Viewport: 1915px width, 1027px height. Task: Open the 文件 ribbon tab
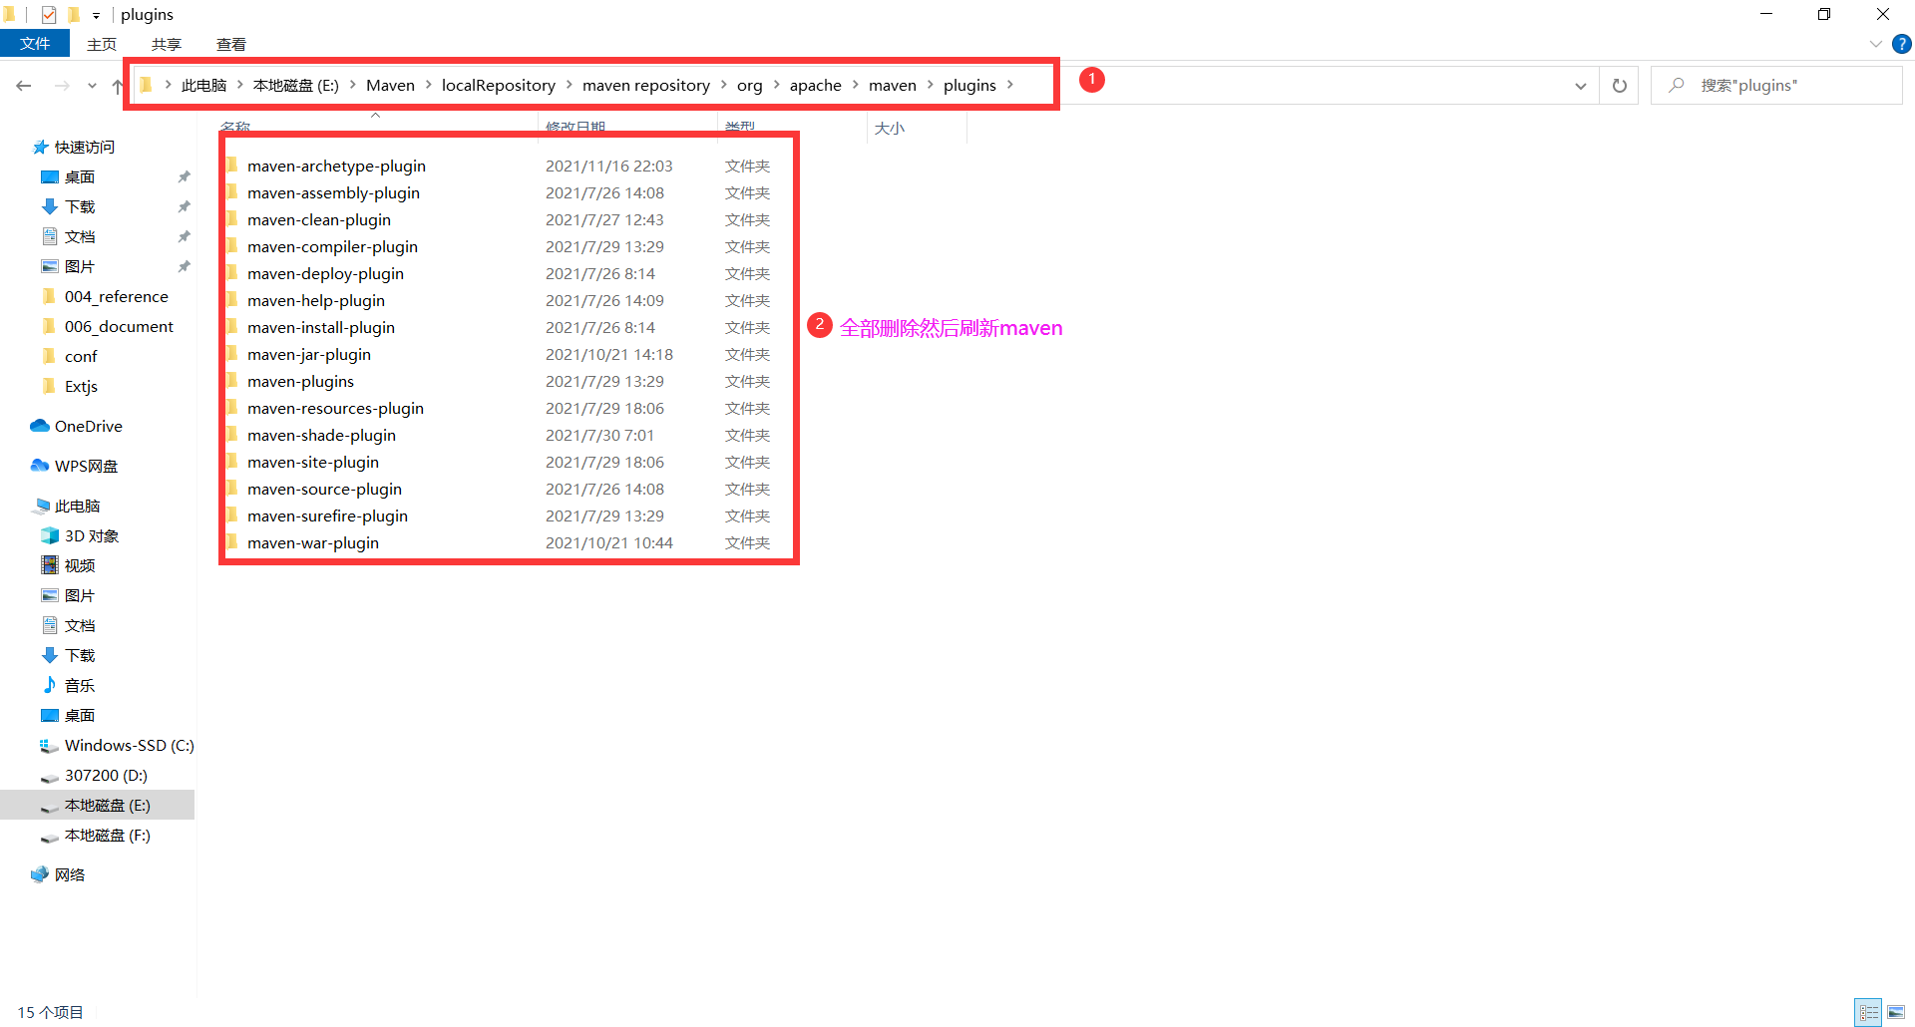[35, 44]
